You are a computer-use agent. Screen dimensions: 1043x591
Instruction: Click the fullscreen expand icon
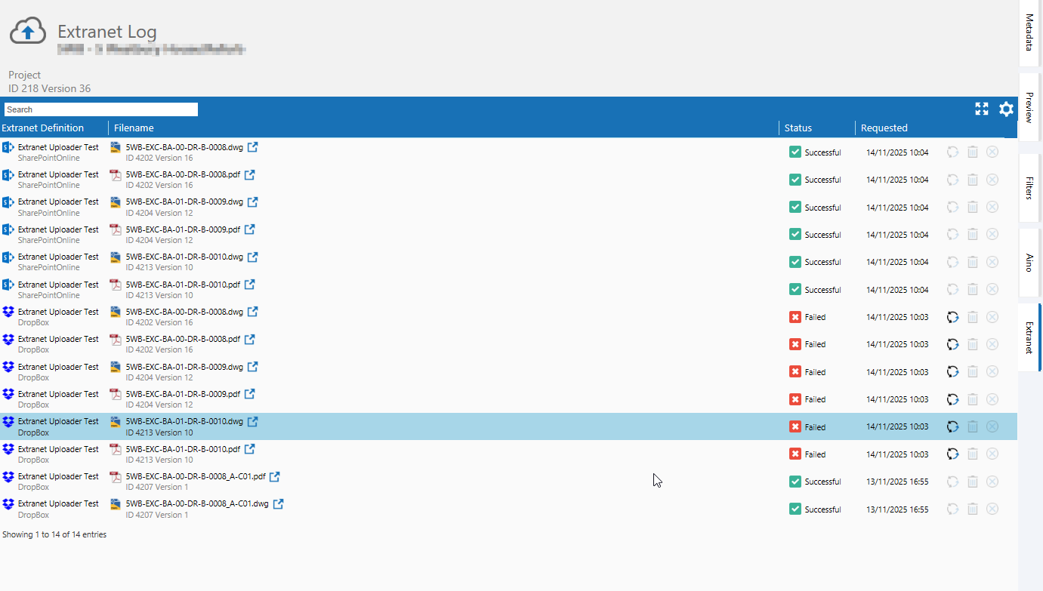point(981,109)
